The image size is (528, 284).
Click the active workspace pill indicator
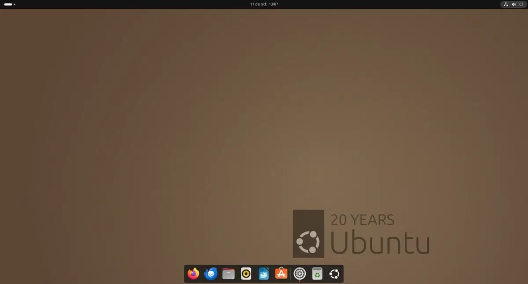pyautogui.click(x=8, y=4)
